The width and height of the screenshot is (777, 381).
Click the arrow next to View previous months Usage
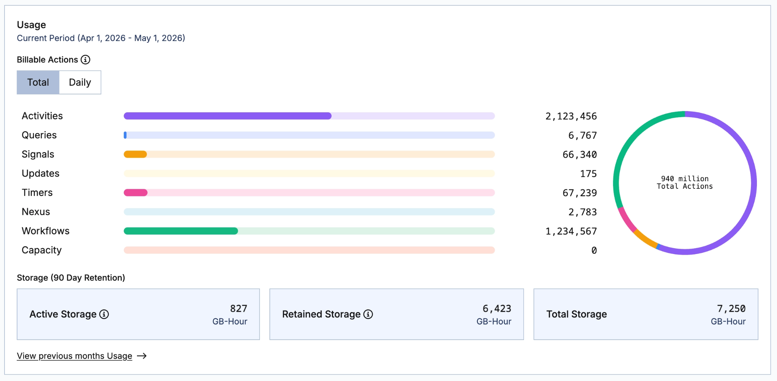[142, 356]
